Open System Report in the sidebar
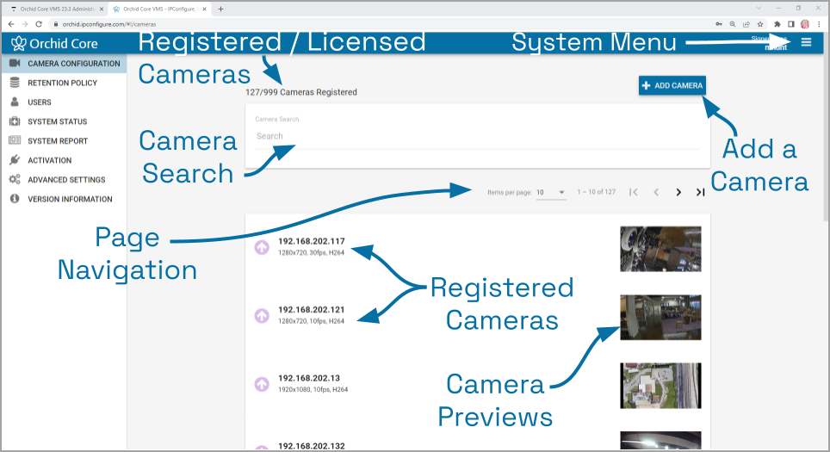This screenshot has height=452, width=830. (x=64, y=140)
